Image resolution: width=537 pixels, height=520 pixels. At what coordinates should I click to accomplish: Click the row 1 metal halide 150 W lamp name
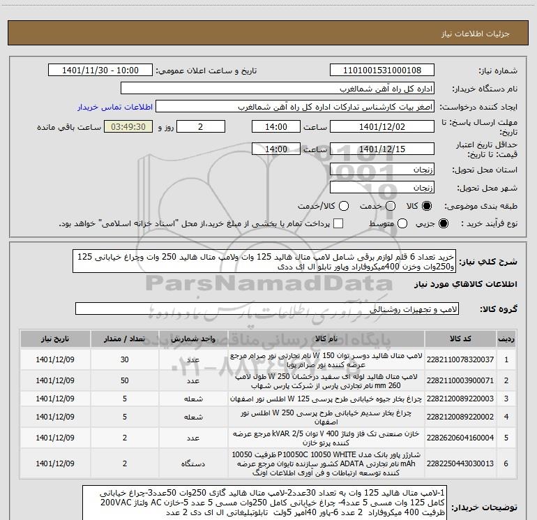[x=326, y=360]
